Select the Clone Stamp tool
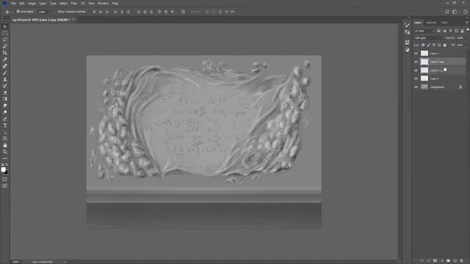 5,79
